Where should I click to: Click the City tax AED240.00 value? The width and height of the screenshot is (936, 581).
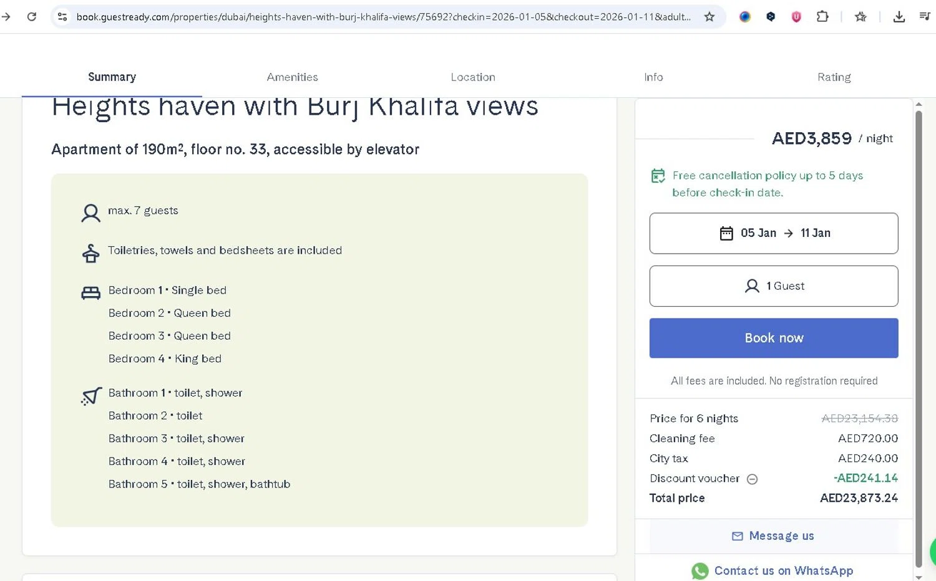(868, 458)
